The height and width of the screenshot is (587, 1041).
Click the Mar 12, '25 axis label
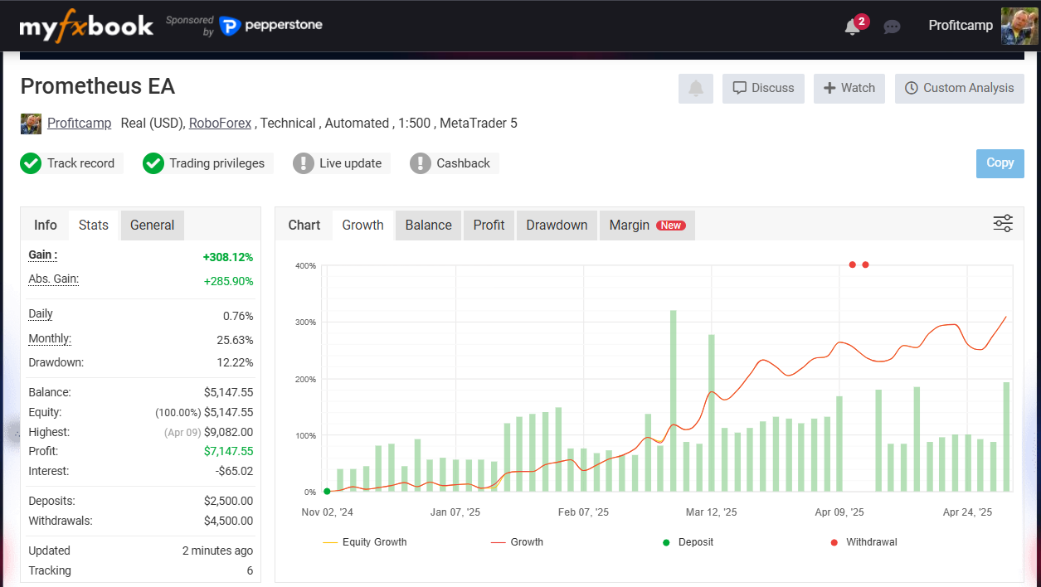tap(712, 512)
